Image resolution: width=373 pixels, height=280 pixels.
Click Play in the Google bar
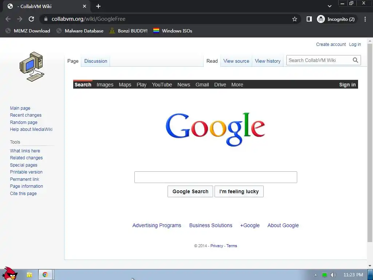click(142, 85)
